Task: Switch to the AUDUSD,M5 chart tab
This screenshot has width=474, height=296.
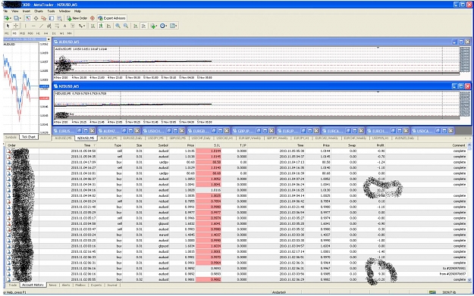Action: (63, 139)
